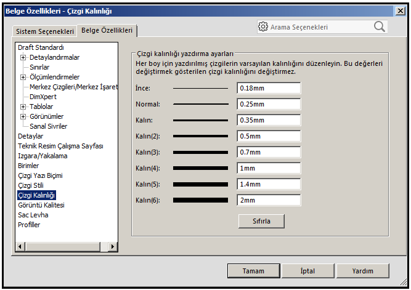
Task: Cancel using the İptal button
Action: click(307, 271)
